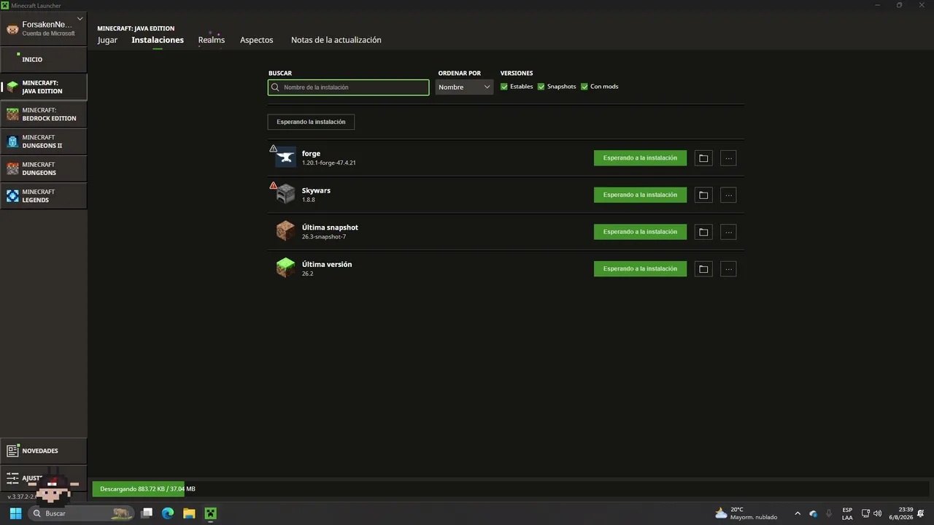
Task: Open the Minecraft: Bedrock Edition icon in sidebar
Action: coord(12,114)
